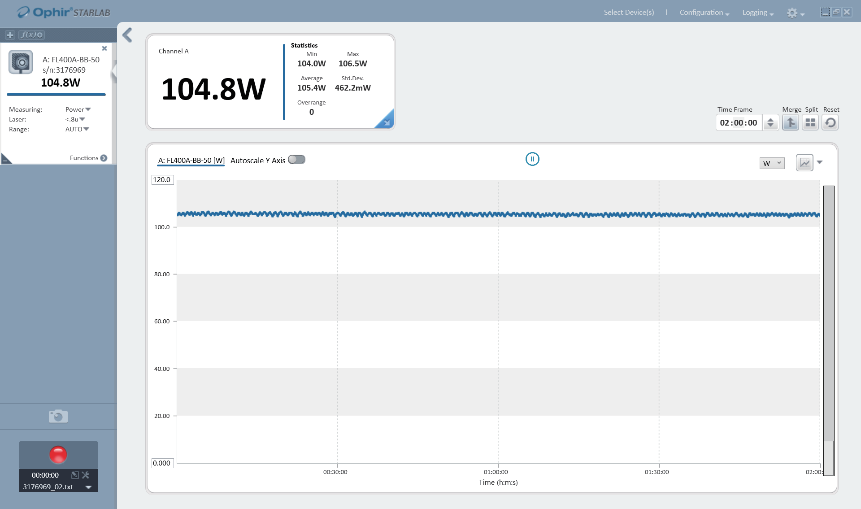The height and width of the screenshot is (509, 861).
Task: Expand the log file 3176969_02.txt dropdown
Action: click(x=88, y=487)
